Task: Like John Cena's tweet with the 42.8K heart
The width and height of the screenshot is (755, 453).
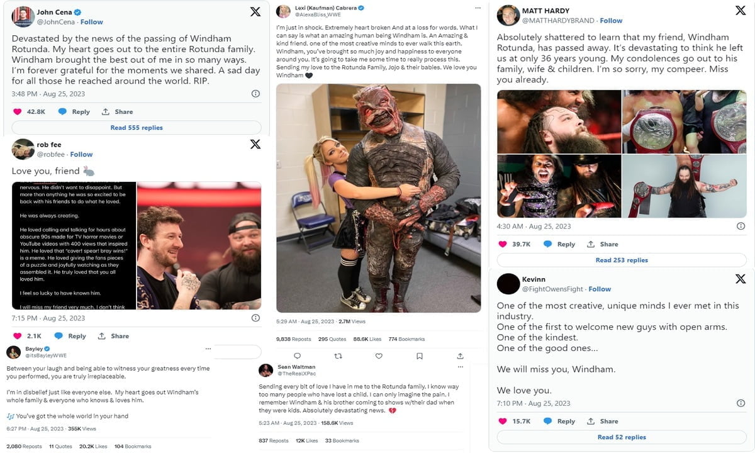Action: point(17,111)
